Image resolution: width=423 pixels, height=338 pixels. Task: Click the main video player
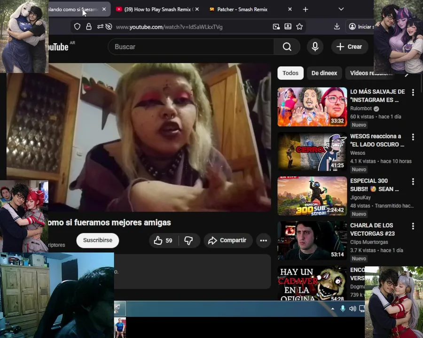point(139,137)
